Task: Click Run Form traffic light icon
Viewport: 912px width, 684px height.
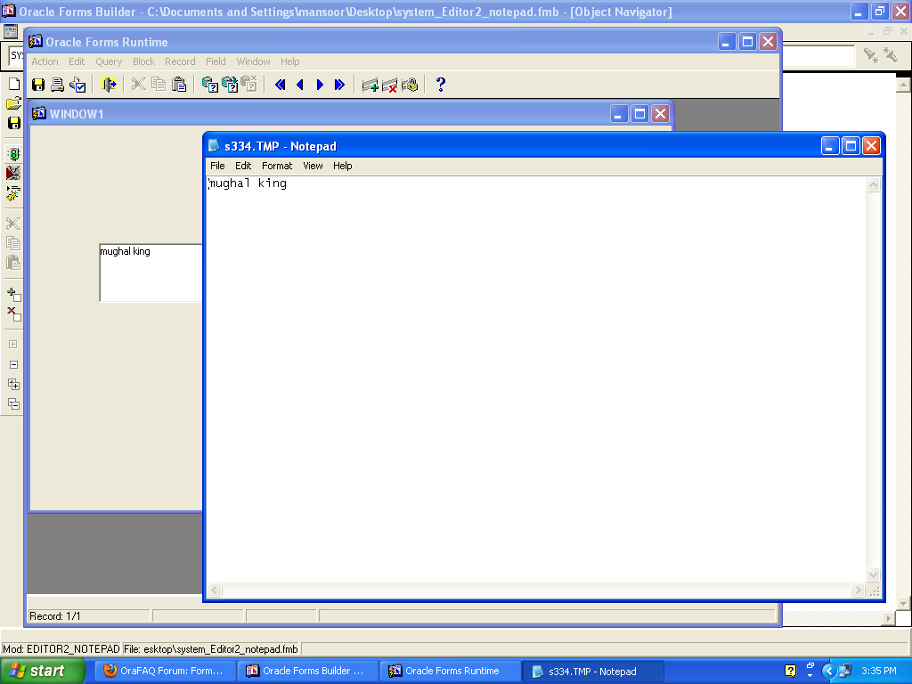Action: click(13, 153)
